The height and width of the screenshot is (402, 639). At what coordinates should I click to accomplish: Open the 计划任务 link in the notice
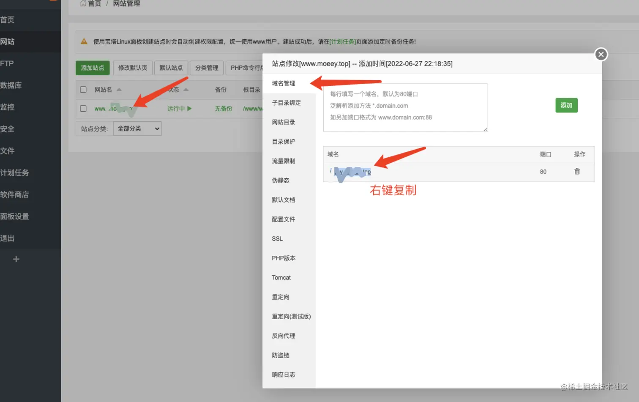pyautogui.click(x=342, y=41)
